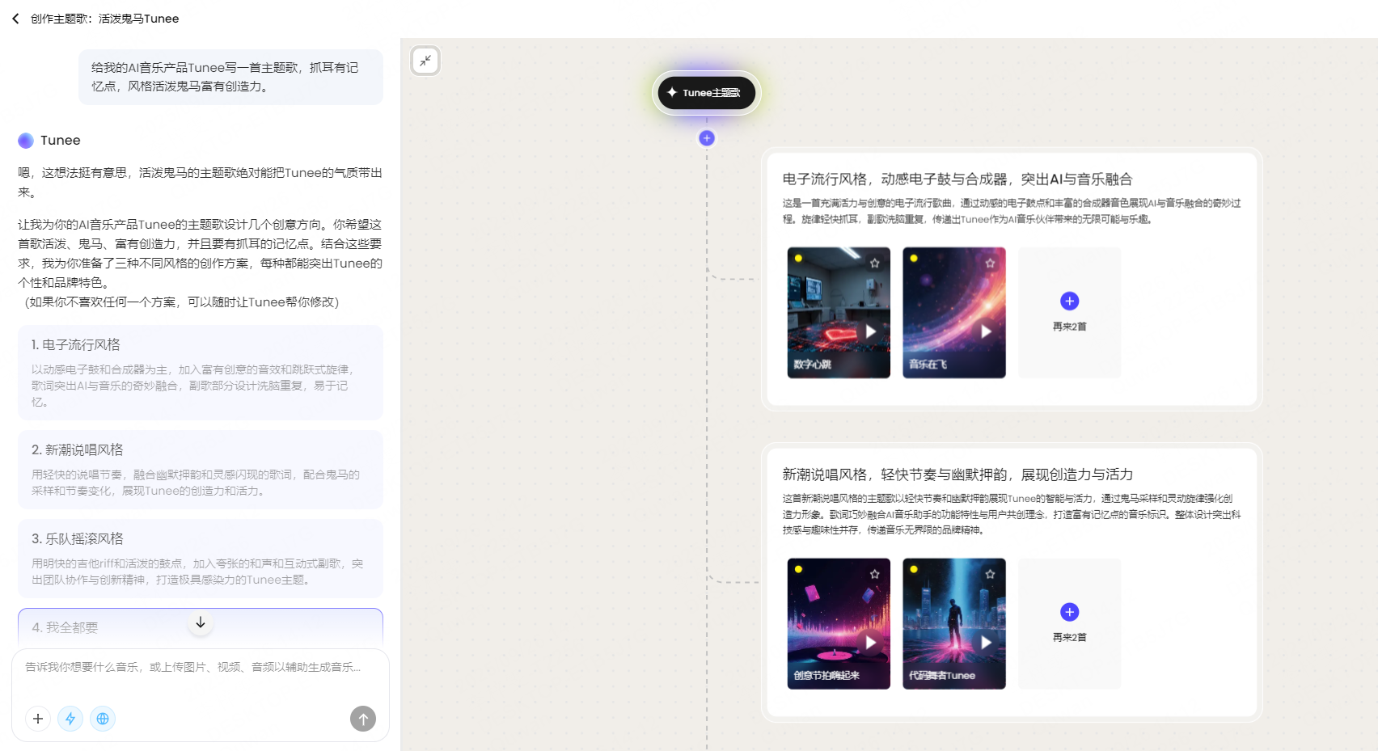The height and width of the screenshot is (751, 1378).
Task: Toggle the lightning bolt quick mode icon
Action: pos(70,719)
